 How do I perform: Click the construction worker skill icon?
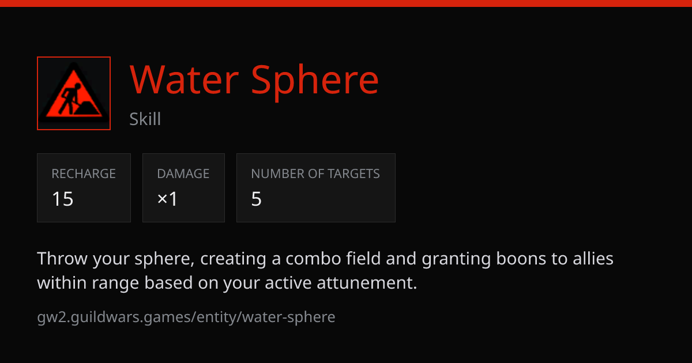74,93
